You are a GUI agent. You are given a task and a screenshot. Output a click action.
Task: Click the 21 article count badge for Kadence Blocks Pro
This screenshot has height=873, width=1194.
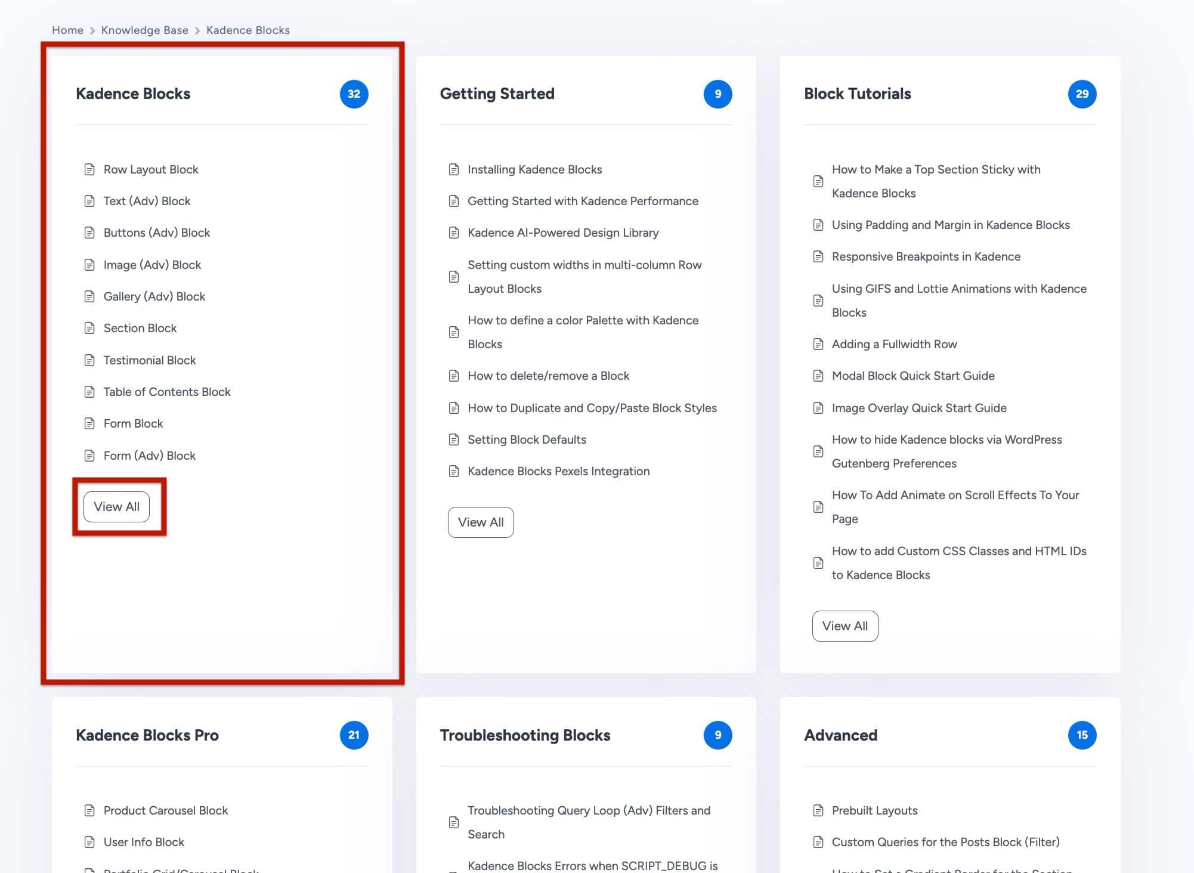354,735
